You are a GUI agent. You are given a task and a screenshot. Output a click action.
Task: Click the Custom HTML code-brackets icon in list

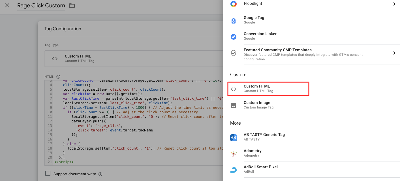click(x=234, y=89)
